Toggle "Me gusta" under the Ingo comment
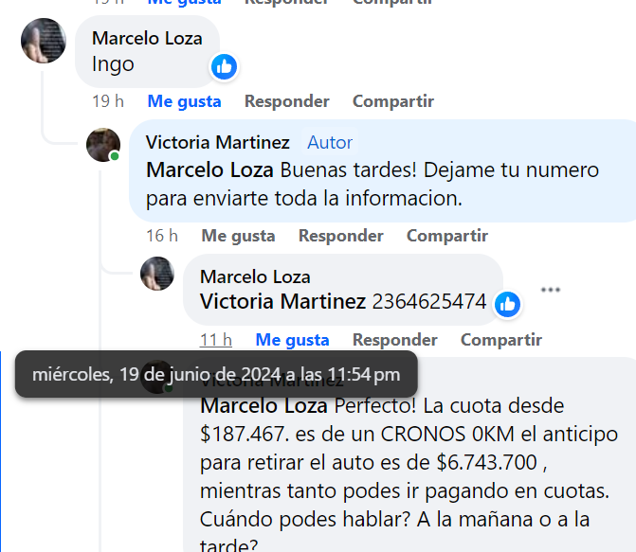The height and width of the screenshot is (552, 636). point(184,101)
